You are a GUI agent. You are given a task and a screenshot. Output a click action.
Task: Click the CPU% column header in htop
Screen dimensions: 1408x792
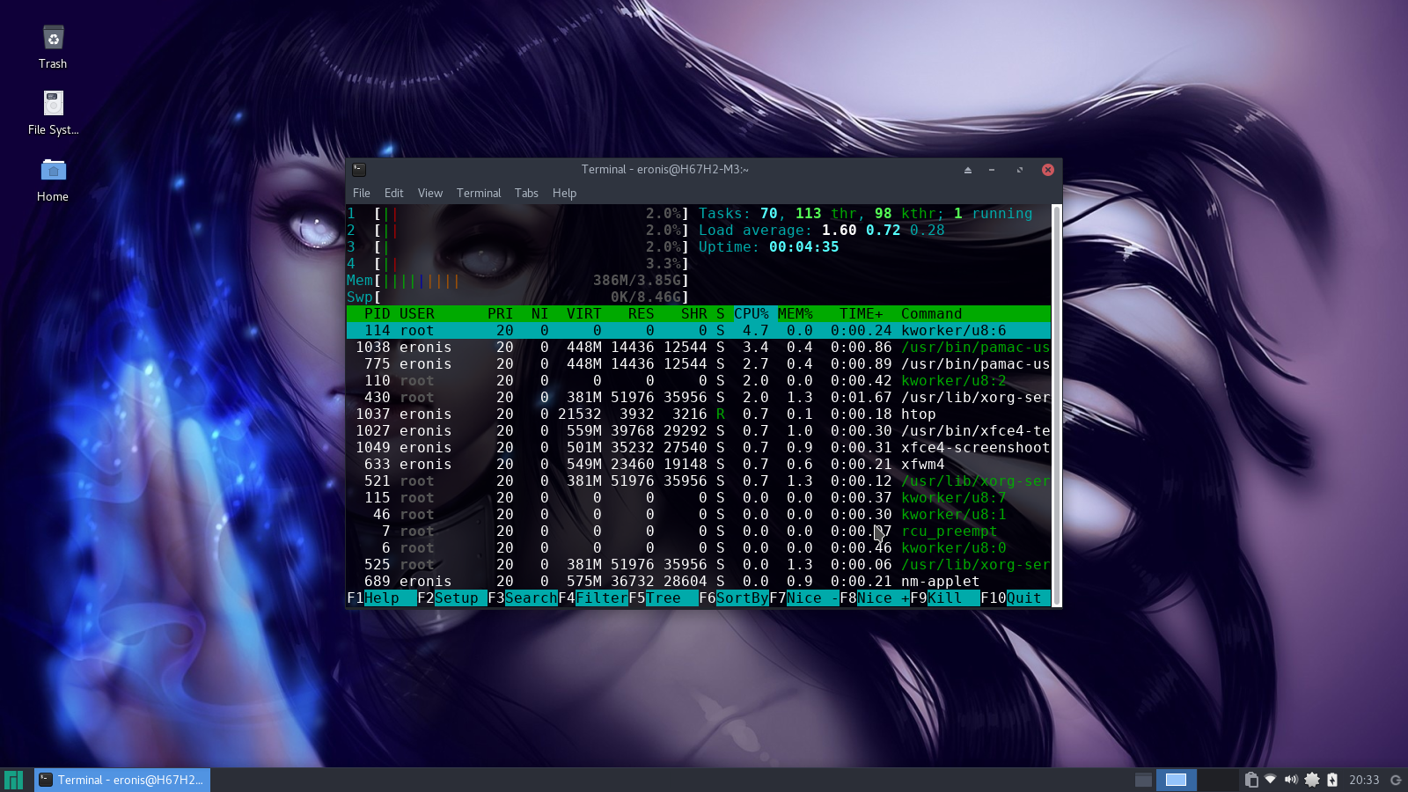[x=751, y=314]
